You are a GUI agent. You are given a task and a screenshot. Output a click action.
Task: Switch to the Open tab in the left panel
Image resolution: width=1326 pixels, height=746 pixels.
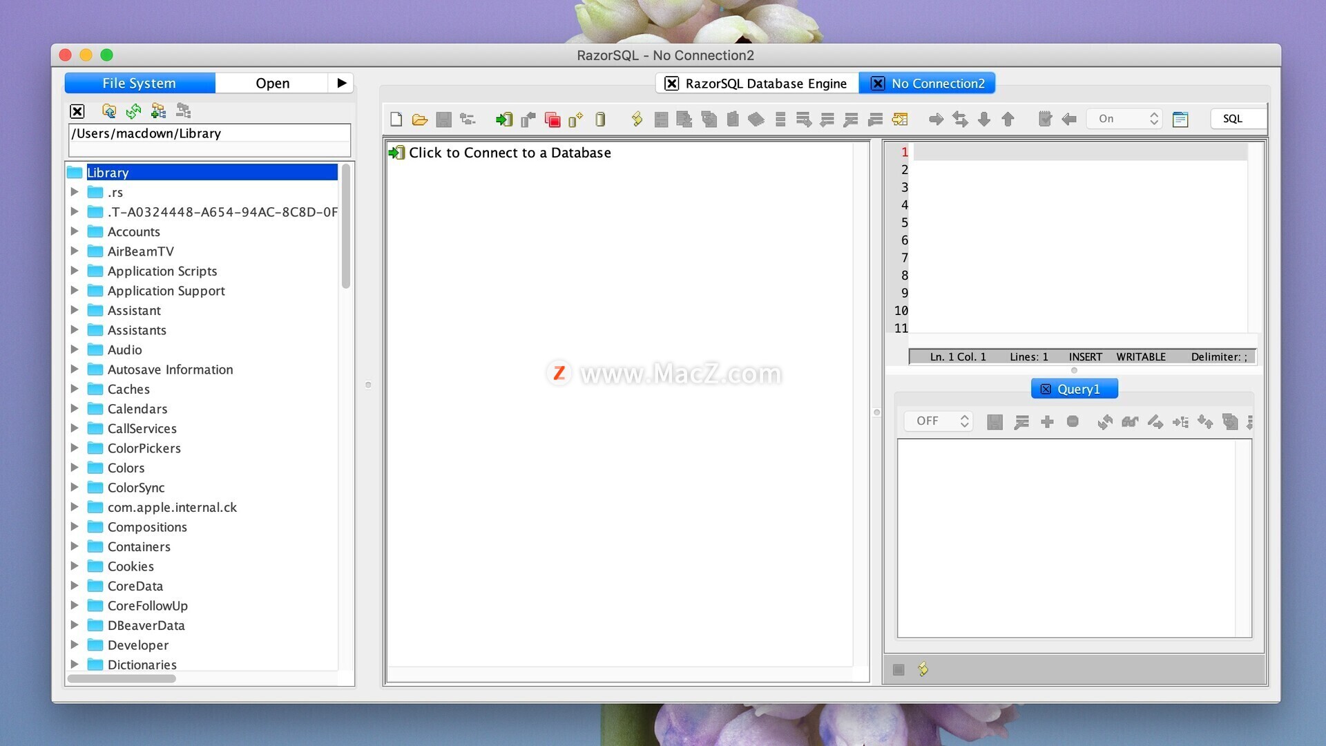[x=272, y=83]
